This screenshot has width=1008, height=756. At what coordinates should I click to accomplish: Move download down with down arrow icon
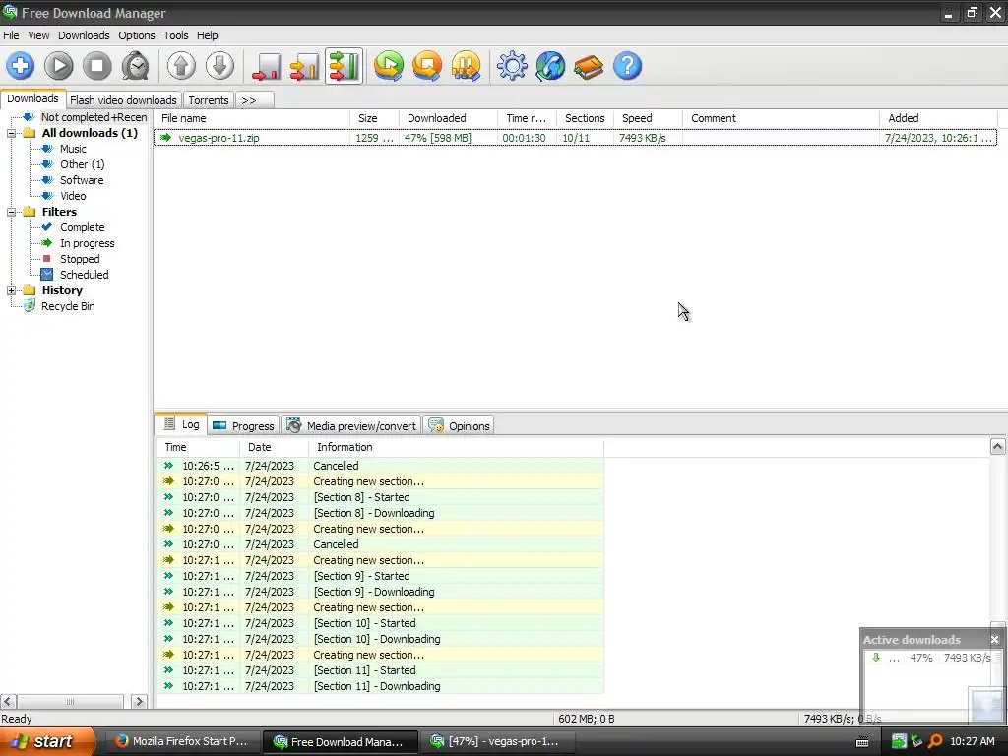point(220,66)
